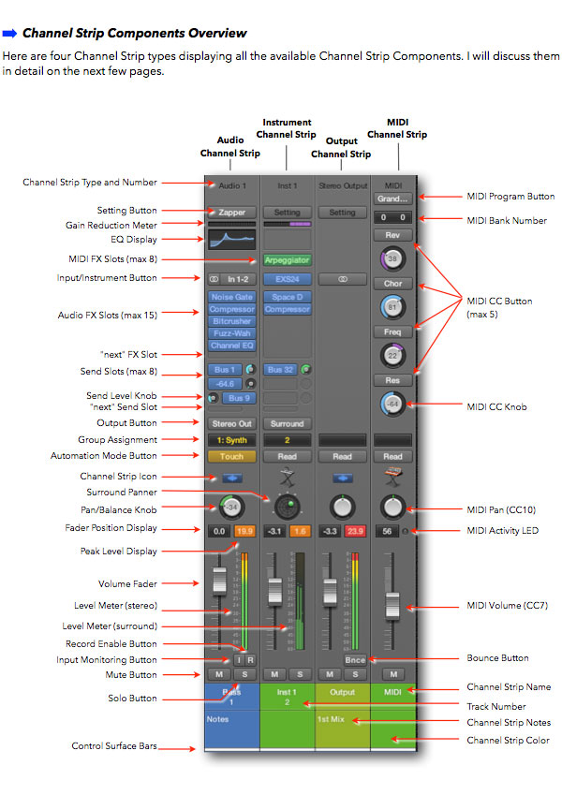Click the Channel EQ audio FX slot
This screenshot has height=795, width=562.
(231, 346)
